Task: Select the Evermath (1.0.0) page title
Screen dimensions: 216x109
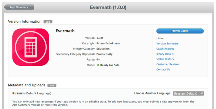Action: [108, 7]
